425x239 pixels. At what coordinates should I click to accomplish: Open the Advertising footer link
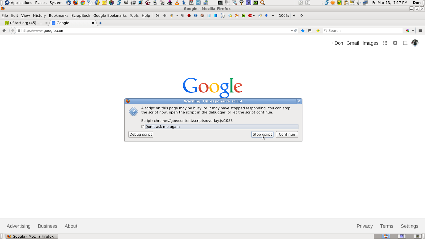tap(19, 226)
